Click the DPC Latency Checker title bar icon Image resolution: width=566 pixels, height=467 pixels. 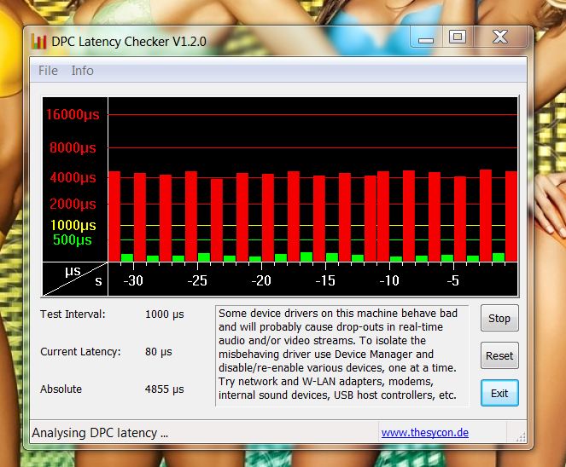click(x=38, y=42)
